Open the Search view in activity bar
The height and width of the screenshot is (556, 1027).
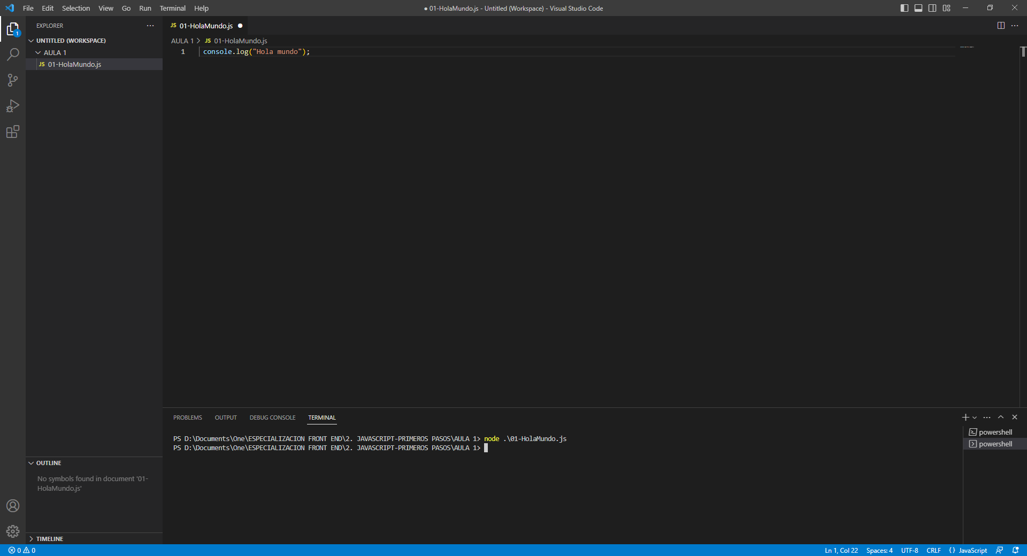pos(13,55)
